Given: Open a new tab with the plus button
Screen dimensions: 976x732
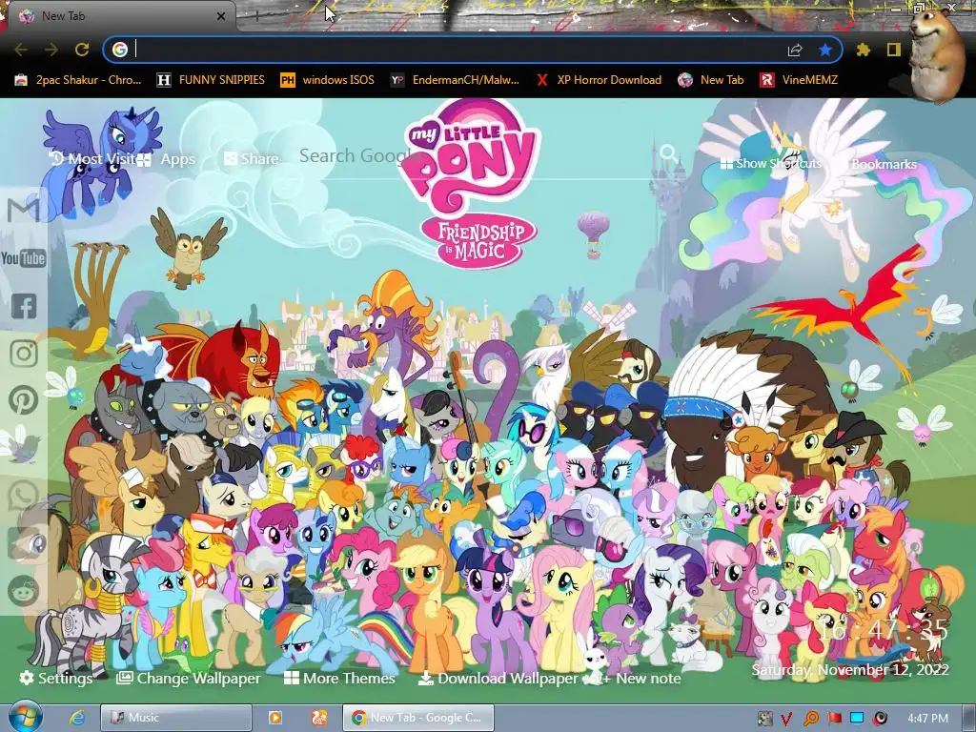Looking at the screenshot, I should coord(256,16).
